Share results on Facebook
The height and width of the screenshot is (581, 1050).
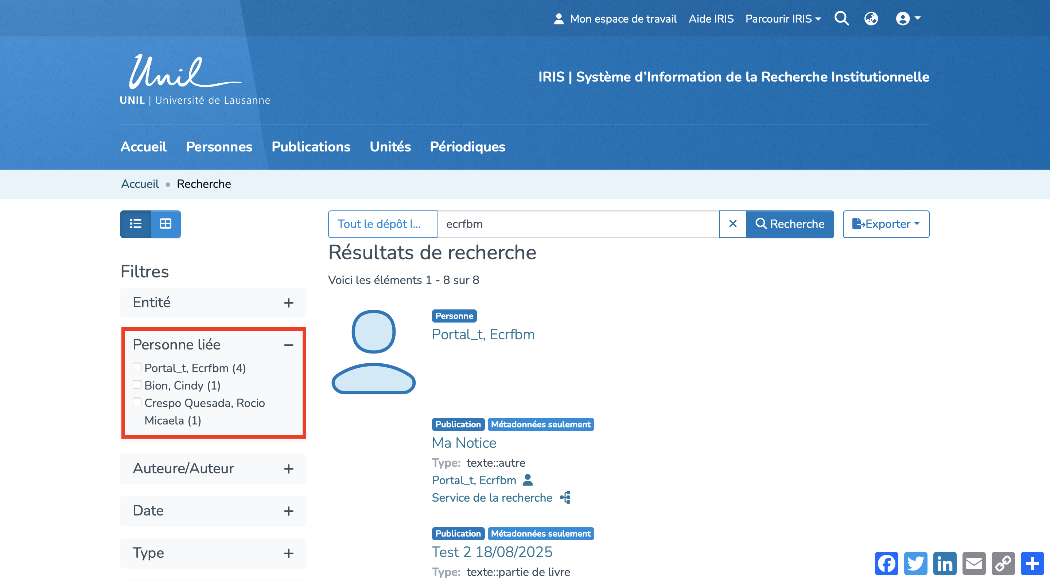pyautogui.click(x=886, y=564)
